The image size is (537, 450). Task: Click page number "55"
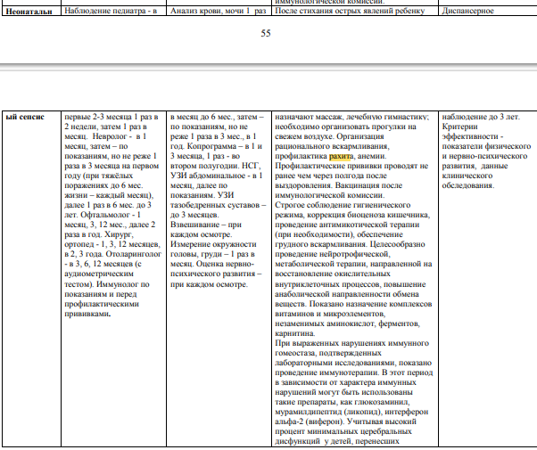tap(266, 33)
